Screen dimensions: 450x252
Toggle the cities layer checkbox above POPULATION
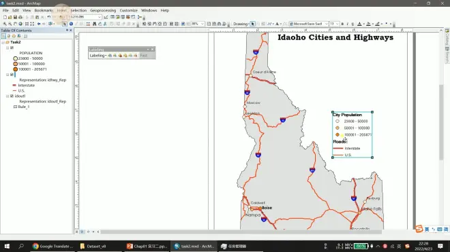(x=12, y=48)
